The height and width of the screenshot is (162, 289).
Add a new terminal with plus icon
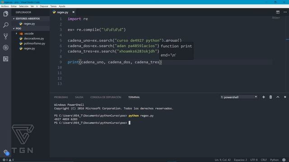264,97
